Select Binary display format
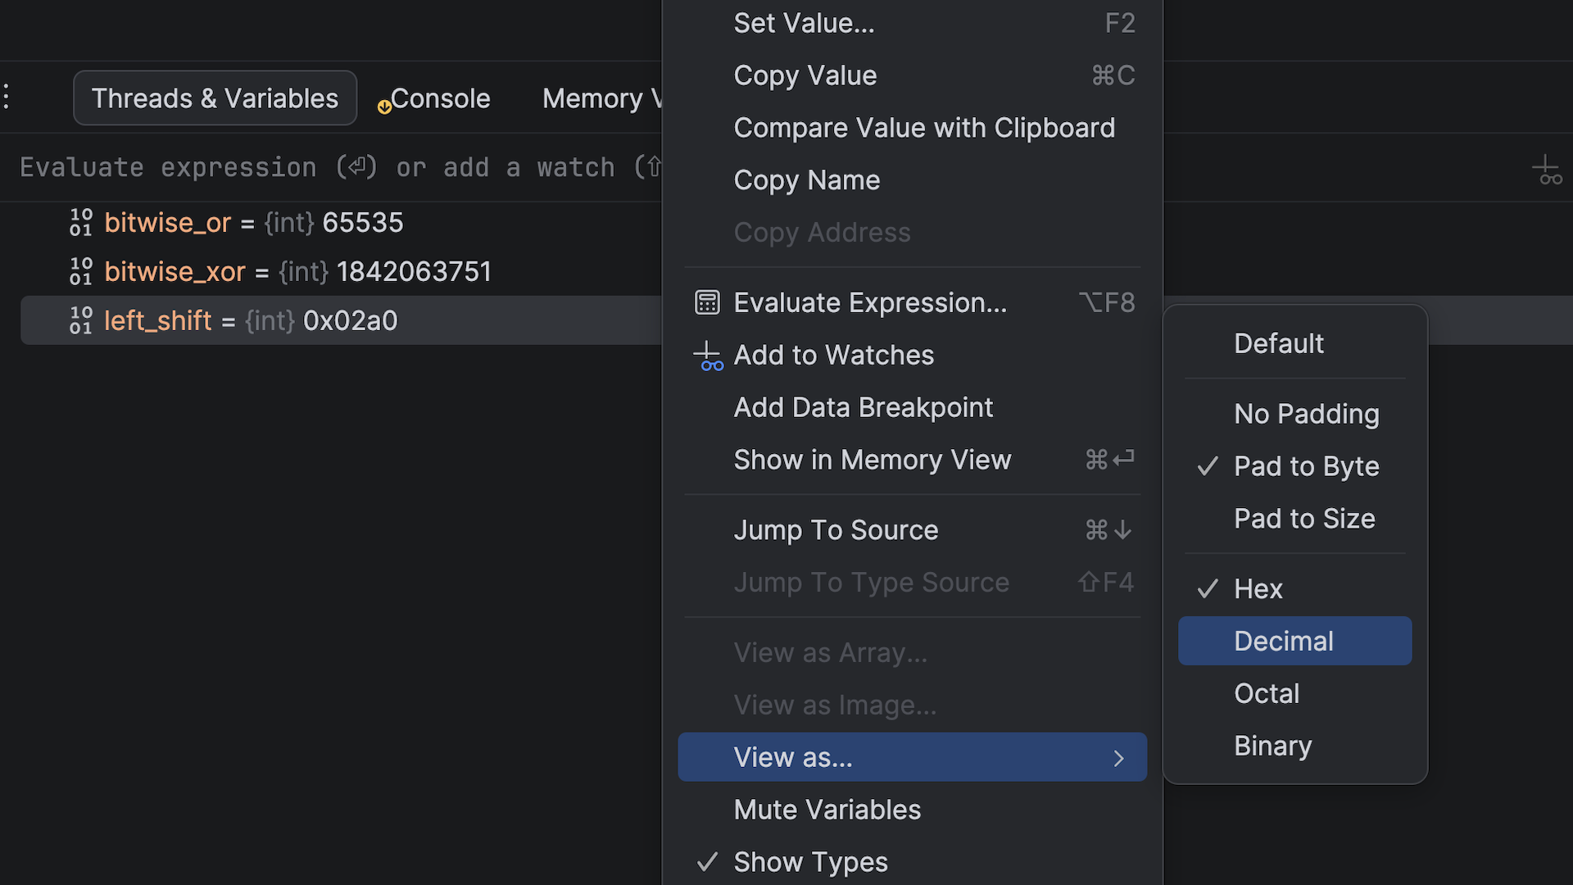Screen dimensions: 1573x885 pyautogui.click(x=1272, y=746)
